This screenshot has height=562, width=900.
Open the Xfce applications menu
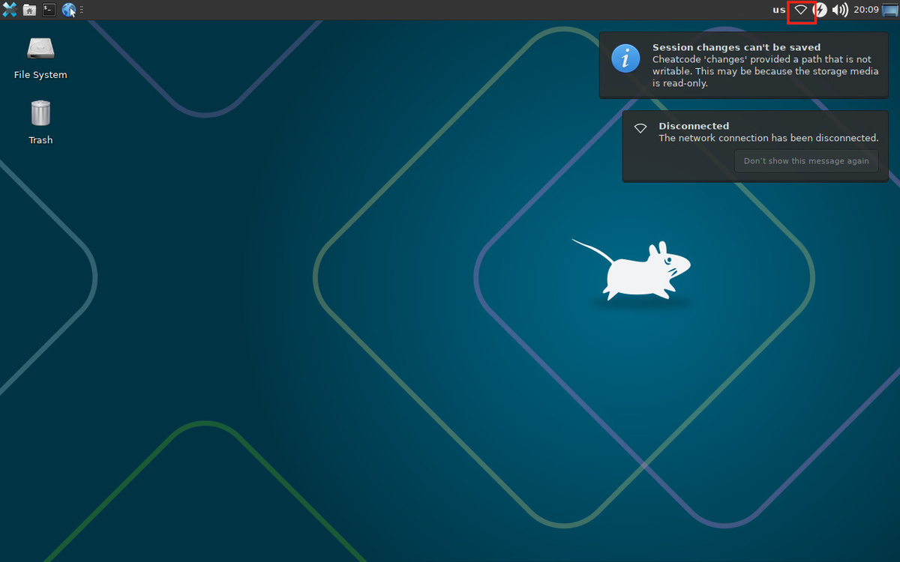pyautogui.click(x=10, y=10)
